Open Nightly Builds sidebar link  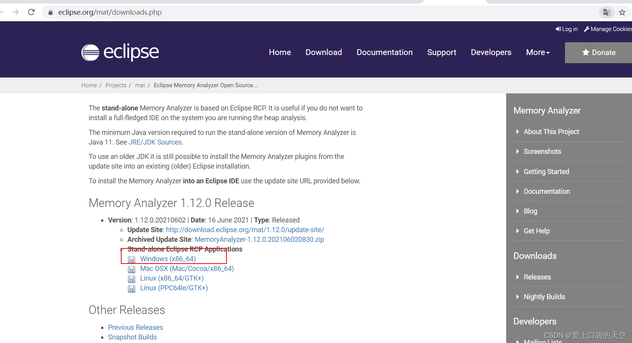tap(544, 296)
